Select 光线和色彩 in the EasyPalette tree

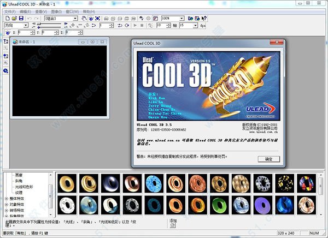click(24, 187)
